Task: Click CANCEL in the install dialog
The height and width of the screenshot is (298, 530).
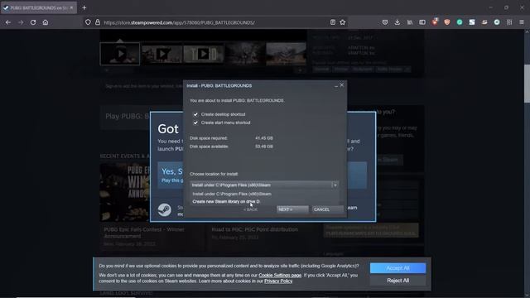Action: pyautogui.click(x=327, y=209)
